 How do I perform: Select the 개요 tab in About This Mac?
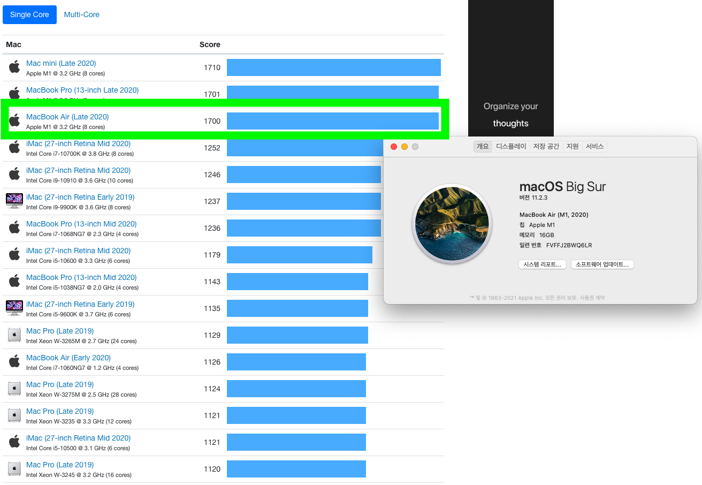click(x=483, y=146)
